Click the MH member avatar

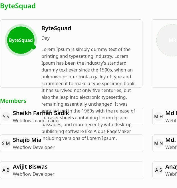tap(158, 117)
